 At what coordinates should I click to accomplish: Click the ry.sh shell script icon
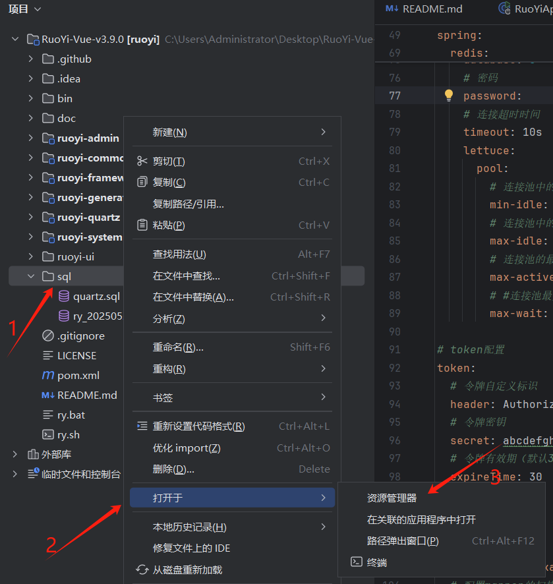tap(48, 434)
